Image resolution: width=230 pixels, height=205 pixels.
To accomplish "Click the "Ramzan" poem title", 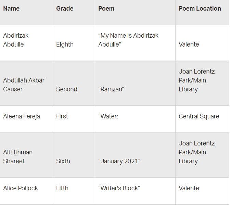I will coord(111,89).
